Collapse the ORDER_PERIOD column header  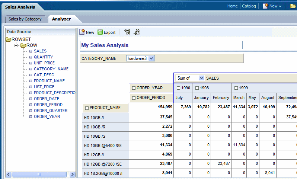134,98
